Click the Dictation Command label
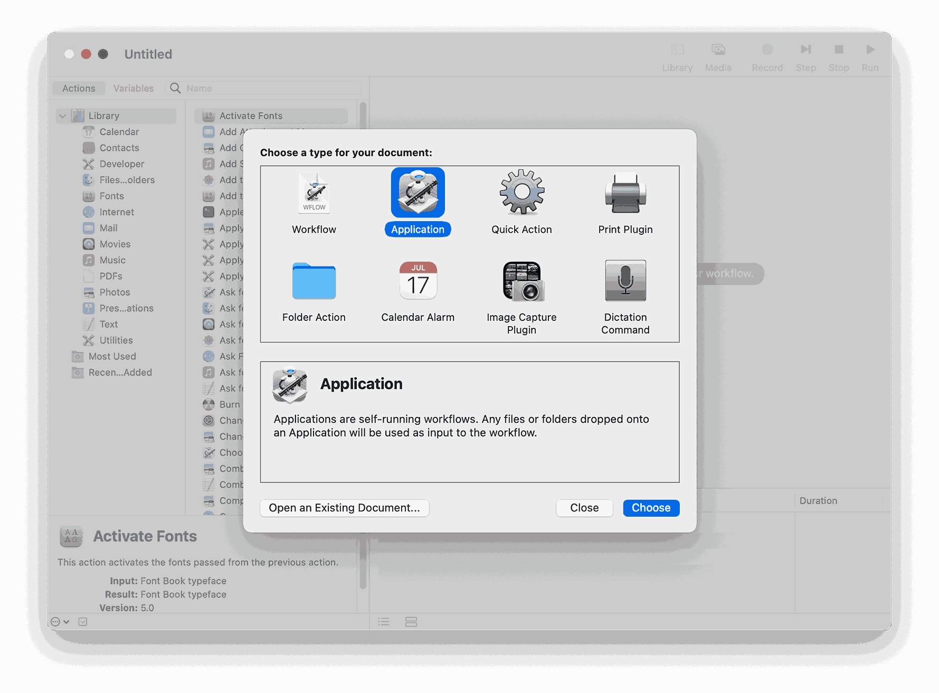Viewport: 939px width, 693px height. point(625,324)
